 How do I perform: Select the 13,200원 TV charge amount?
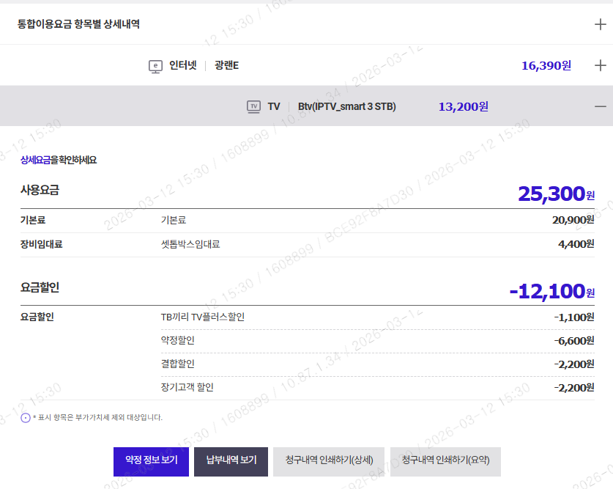pos(463,107)
